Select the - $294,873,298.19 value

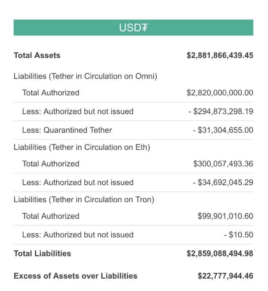point(220,112)
